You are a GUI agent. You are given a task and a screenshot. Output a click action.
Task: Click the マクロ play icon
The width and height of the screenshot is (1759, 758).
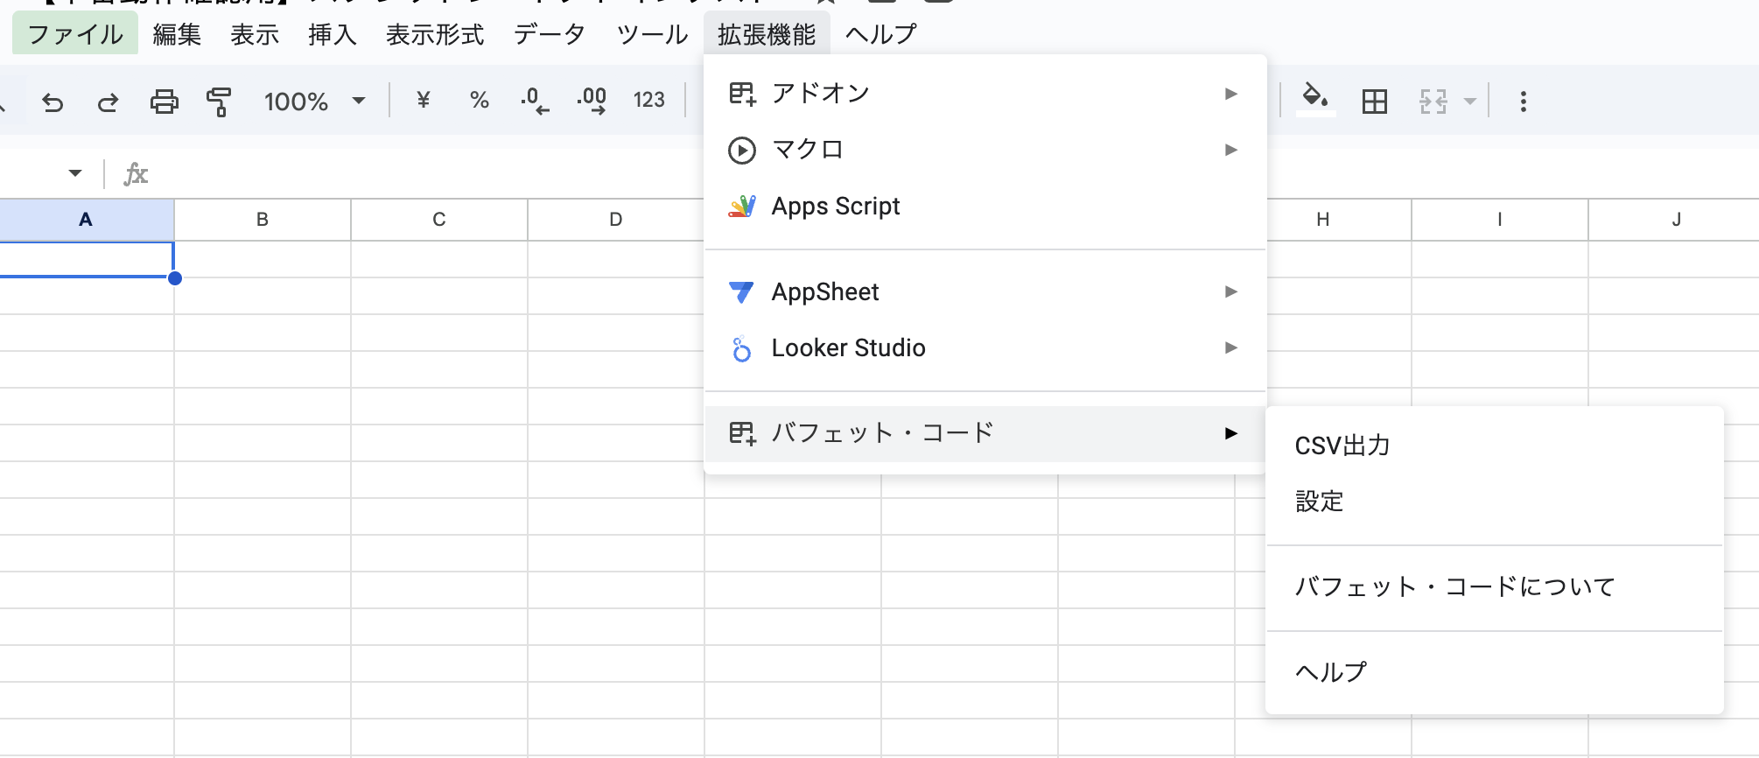(742, 151)
